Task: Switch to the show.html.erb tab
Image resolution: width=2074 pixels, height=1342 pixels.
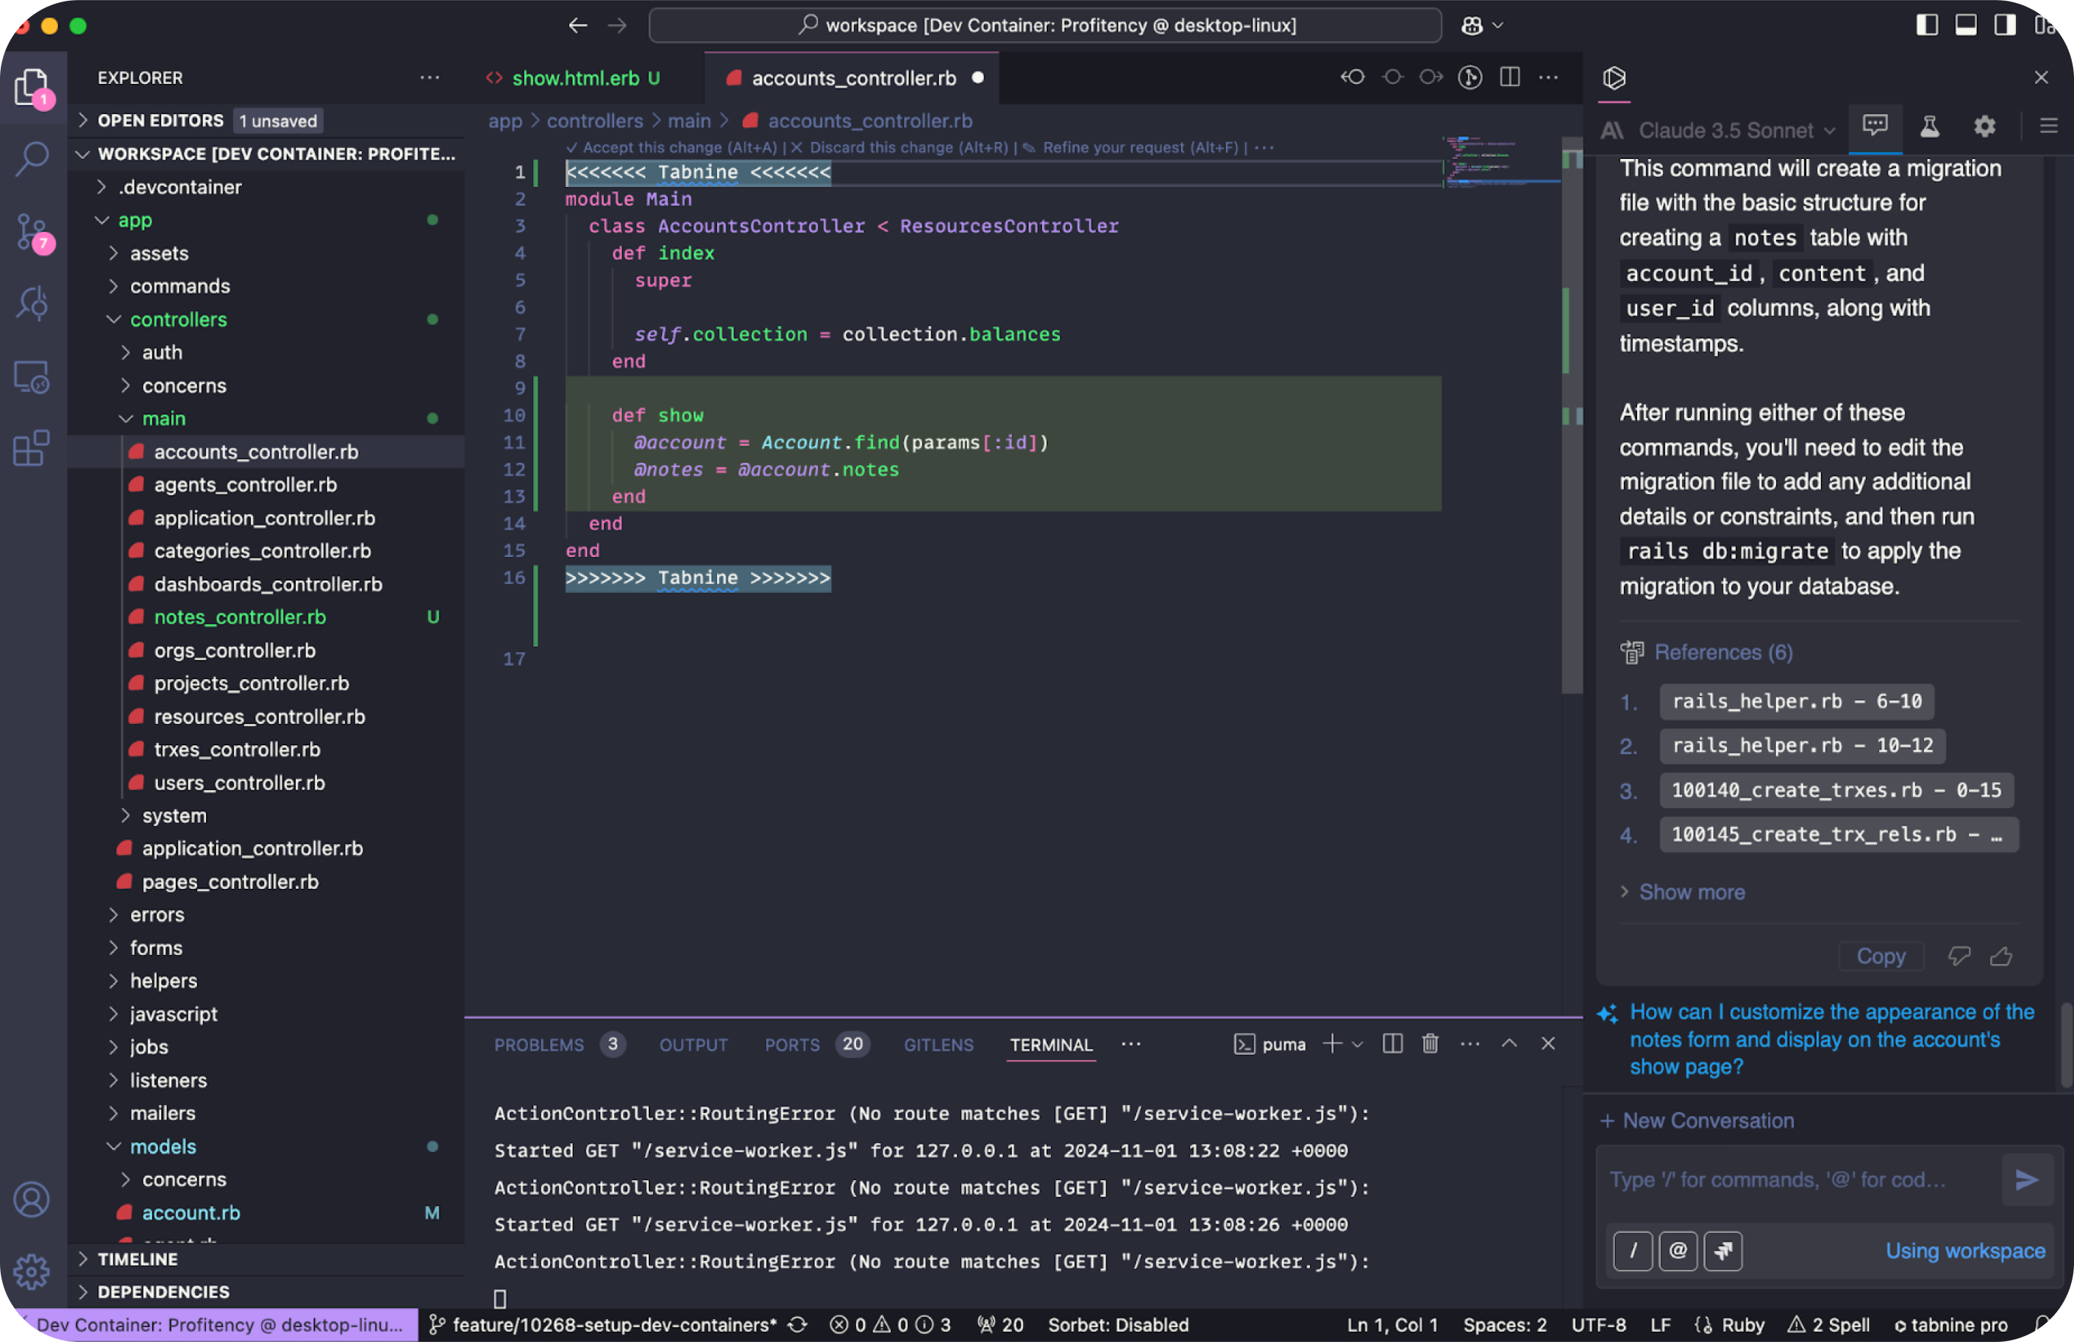Action: [575, 79]
